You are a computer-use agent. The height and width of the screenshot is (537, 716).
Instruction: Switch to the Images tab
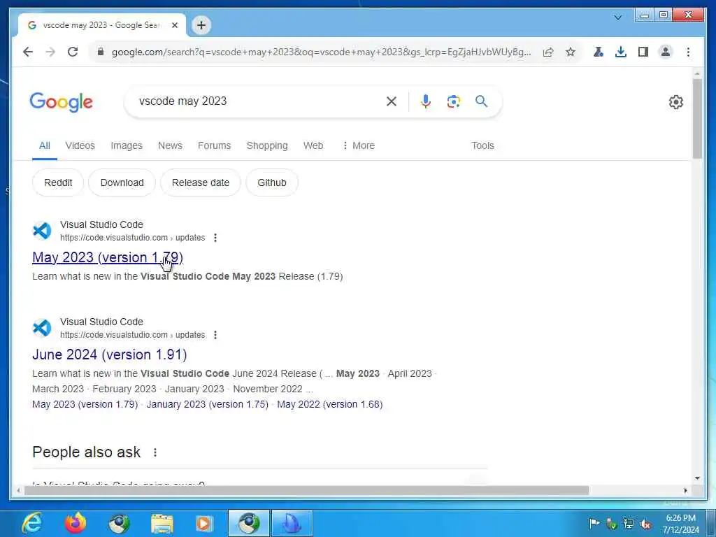127,145
